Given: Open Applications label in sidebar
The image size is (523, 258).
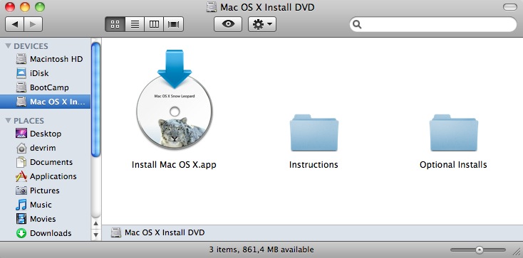Looking at the screenshot, I should pos(53,176).
